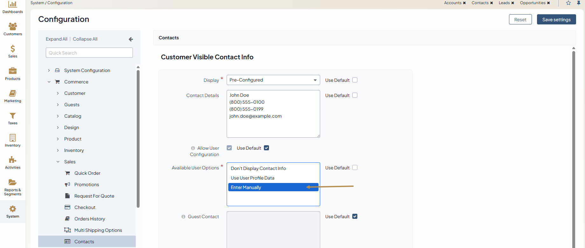Enable Use Default for Display field
The image size is (585, 248).
pos(355,80)
